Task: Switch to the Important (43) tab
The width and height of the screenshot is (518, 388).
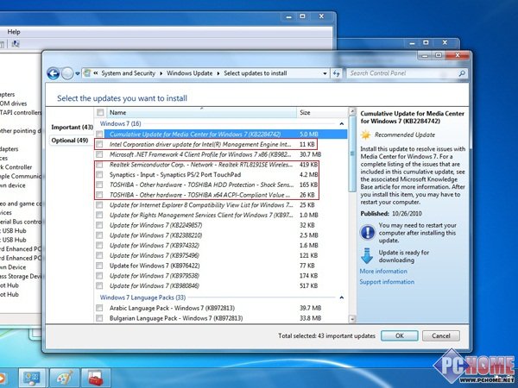Action: point(72,127)
